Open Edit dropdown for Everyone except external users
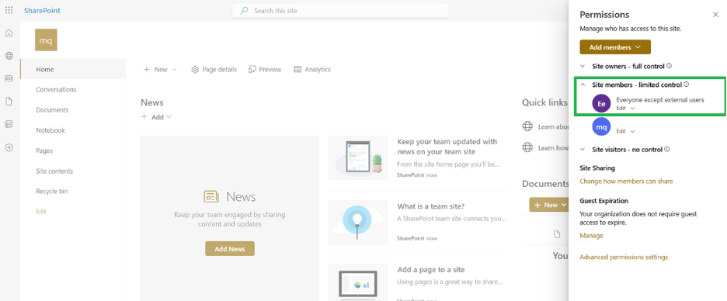The width and height of the screenshot is (727, 301). (x=625, y=109)
